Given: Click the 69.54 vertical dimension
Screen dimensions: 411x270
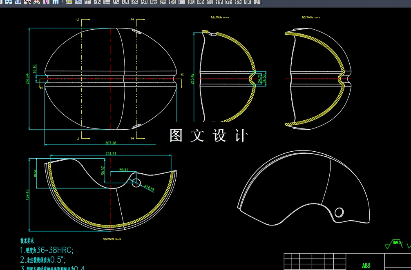Looking at the screenshot, I should click(x=36, y=174).
